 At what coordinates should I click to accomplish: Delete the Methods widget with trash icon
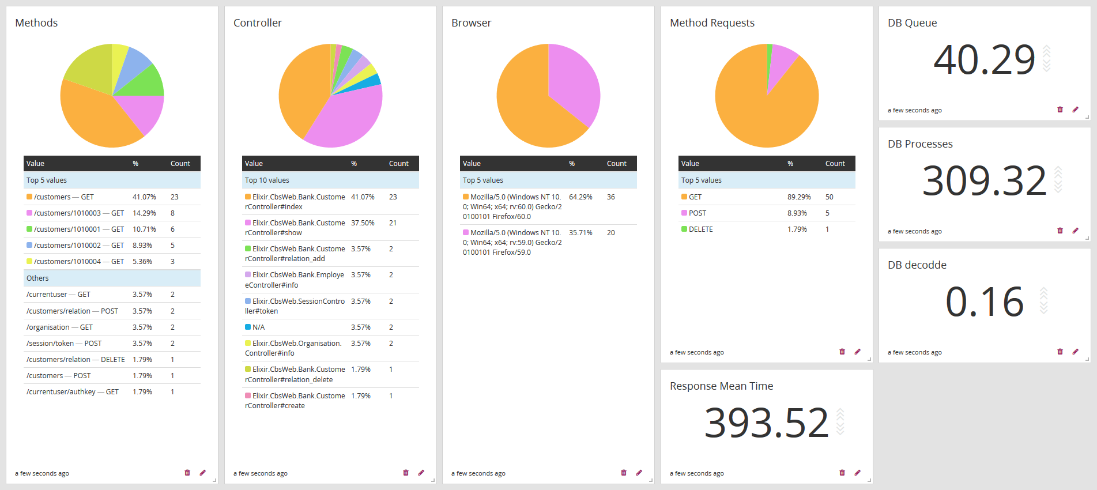(187, 473)
